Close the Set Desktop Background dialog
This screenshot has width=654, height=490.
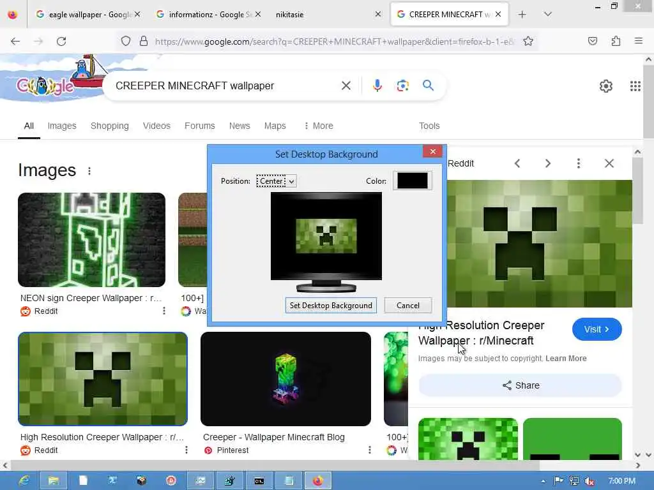pyautogui.click(x=432, y=152)
